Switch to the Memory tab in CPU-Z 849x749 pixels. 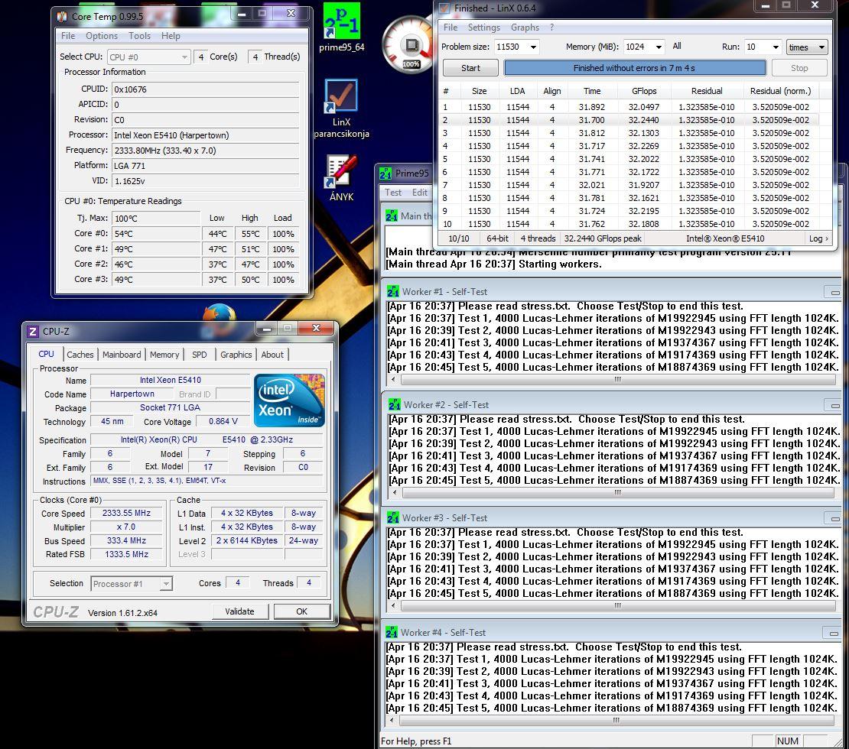[164, 355]
